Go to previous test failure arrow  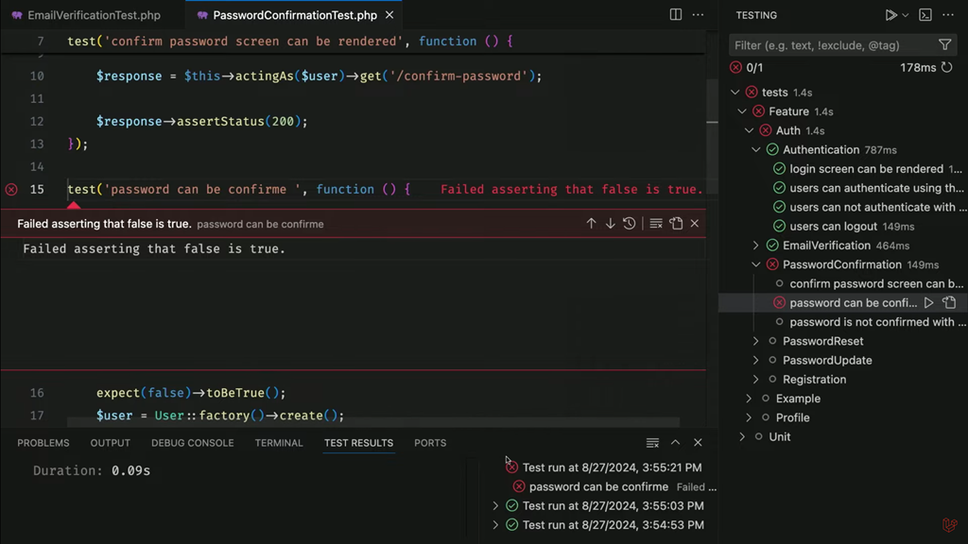592,223
